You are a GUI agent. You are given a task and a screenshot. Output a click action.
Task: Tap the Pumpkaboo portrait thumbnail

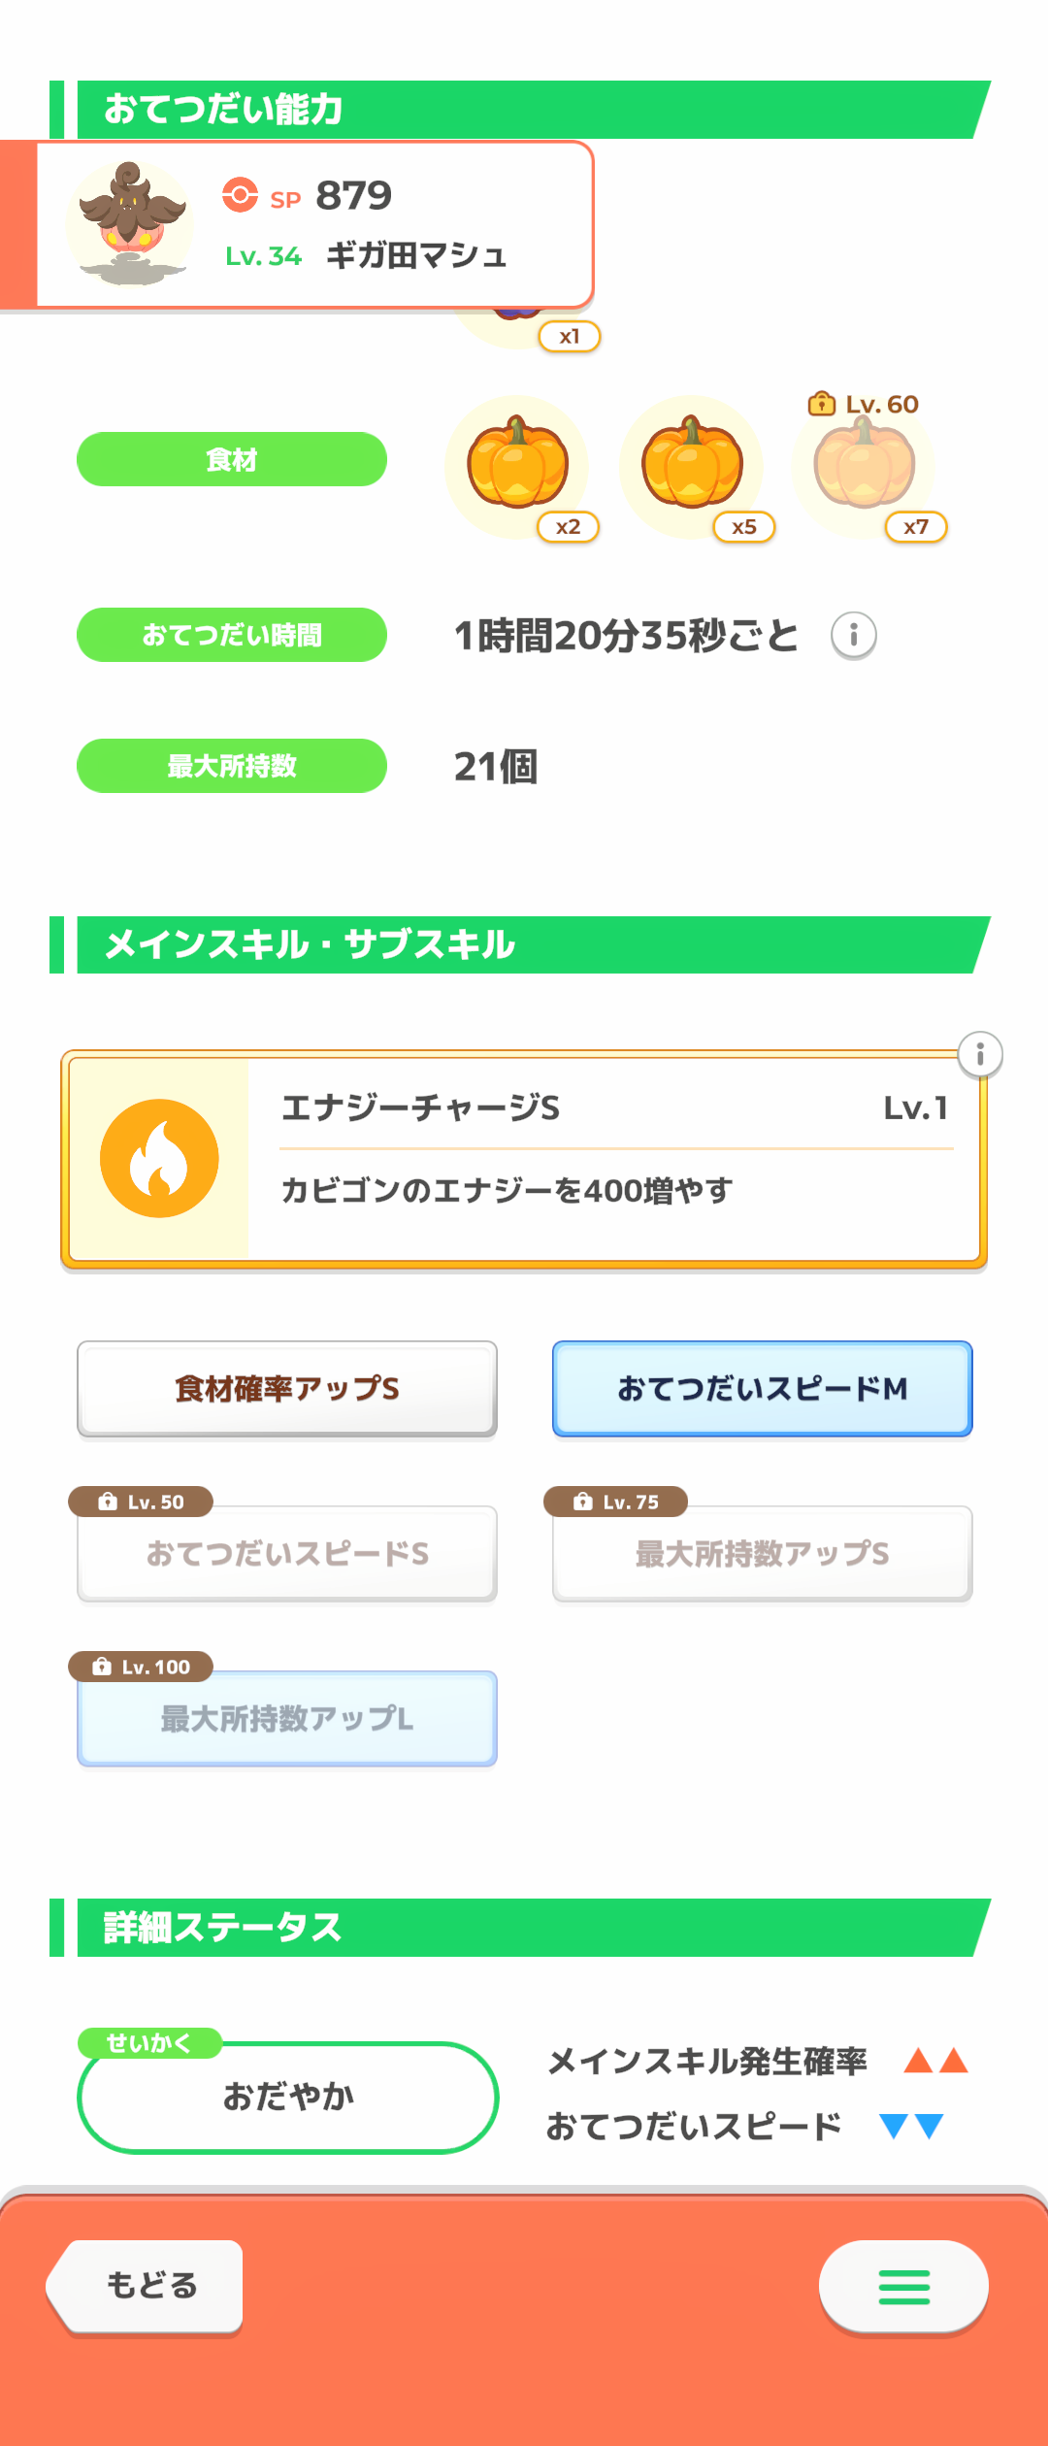click(130, 224)
